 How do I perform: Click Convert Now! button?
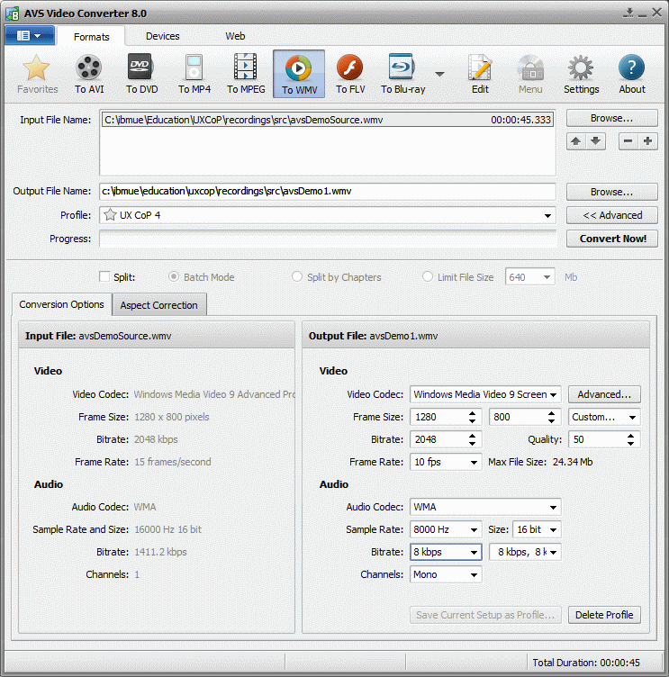612,239
